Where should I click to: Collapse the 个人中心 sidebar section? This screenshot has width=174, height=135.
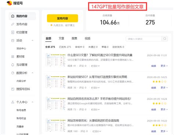click(x=32, y=102)
